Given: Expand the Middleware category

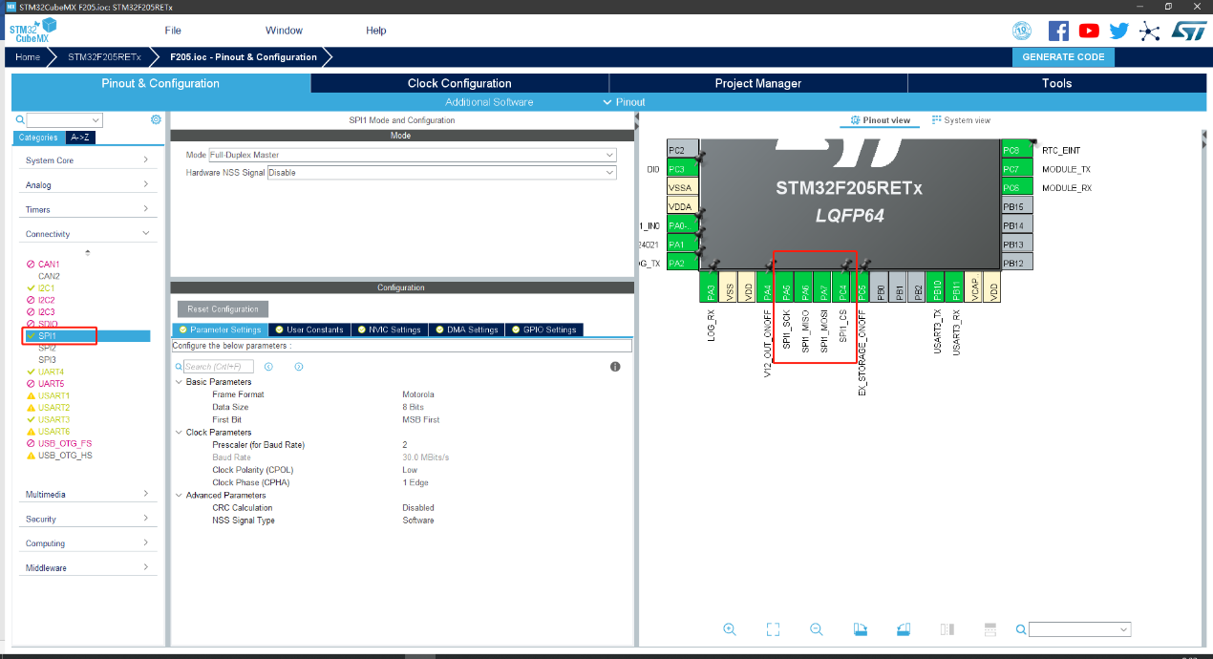Looking at the screenshot, I should point(145,567).
